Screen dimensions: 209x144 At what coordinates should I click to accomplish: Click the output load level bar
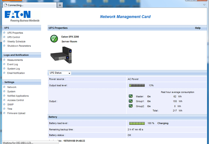pyautogui.click(x=137, y=85)
